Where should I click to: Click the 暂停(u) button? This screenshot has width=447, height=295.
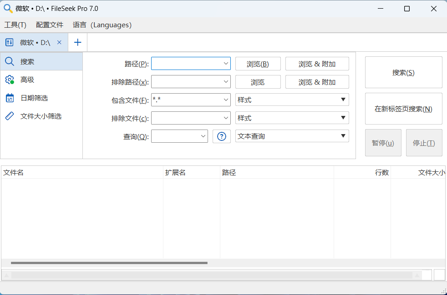tap(383, 143)
